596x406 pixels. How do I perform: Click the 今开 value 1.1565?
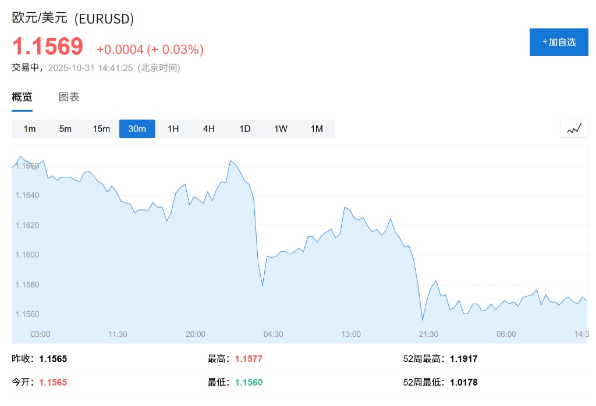tap(53, 382)
